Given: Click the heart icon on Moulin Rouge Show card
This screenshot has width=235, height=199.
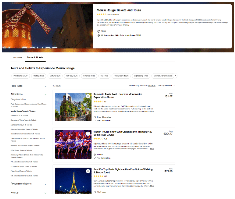Looking at the screenshot, I should [x=88, y=133].
